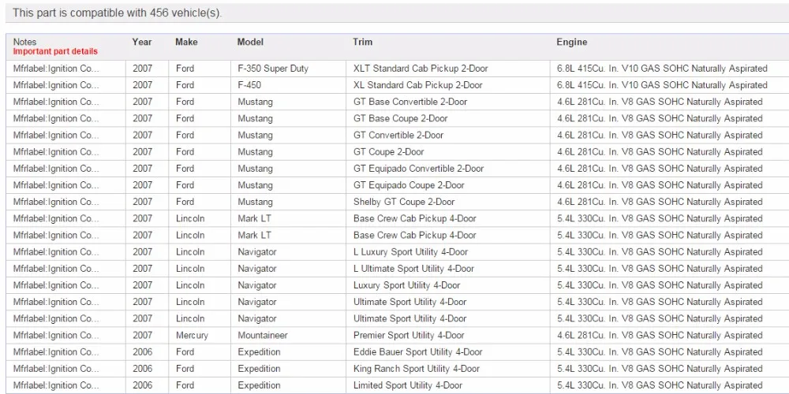789x394 pixels.
Task: Click "Mustang" model in GT Base Coupe row
Action: click(255, 118)
